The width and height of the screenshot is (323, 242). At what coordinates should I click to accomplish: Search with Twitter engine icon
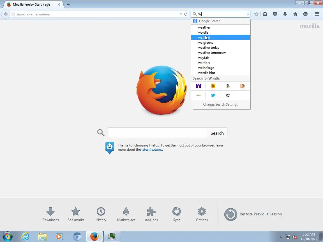213,95
